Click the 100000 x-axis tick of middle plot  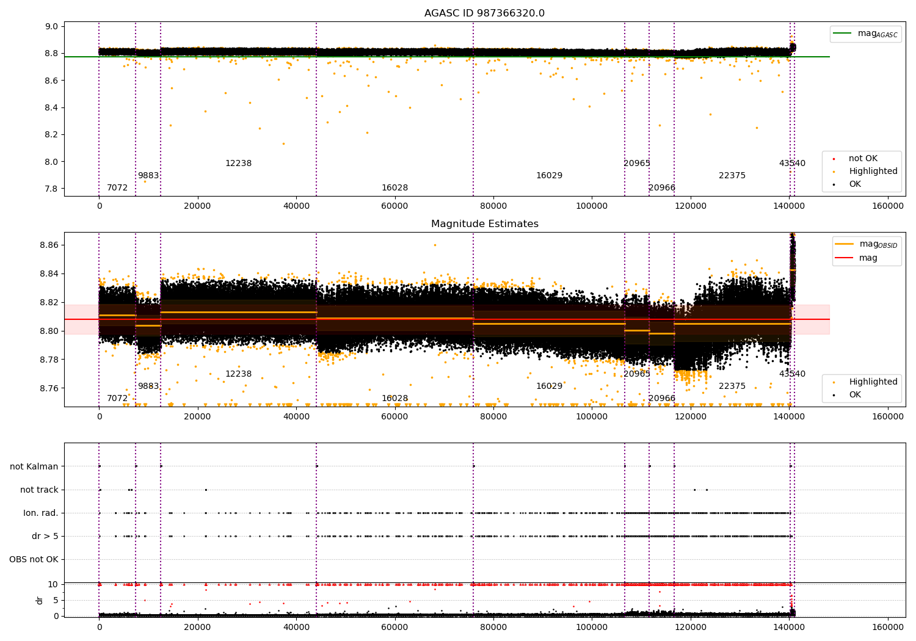pyautogui.click(x=592, y=417)
